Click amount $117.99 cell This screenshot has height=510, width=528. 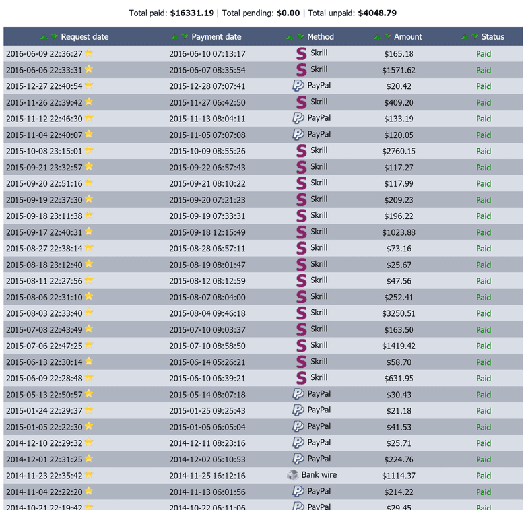pyautogui.click(x=399, y=184)
